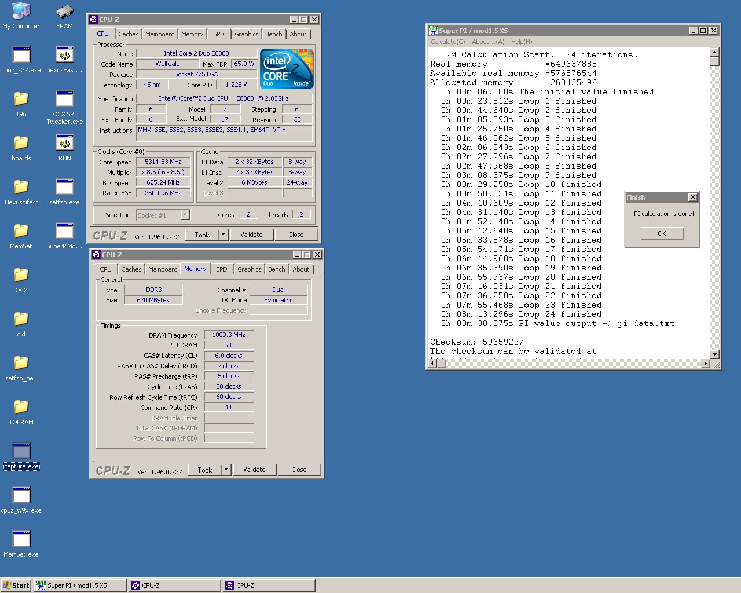The height and width of the screenshot is (593, 741).
Task: Click Close button in lower CPU-Z window
Action: click(x=299, y=470)
